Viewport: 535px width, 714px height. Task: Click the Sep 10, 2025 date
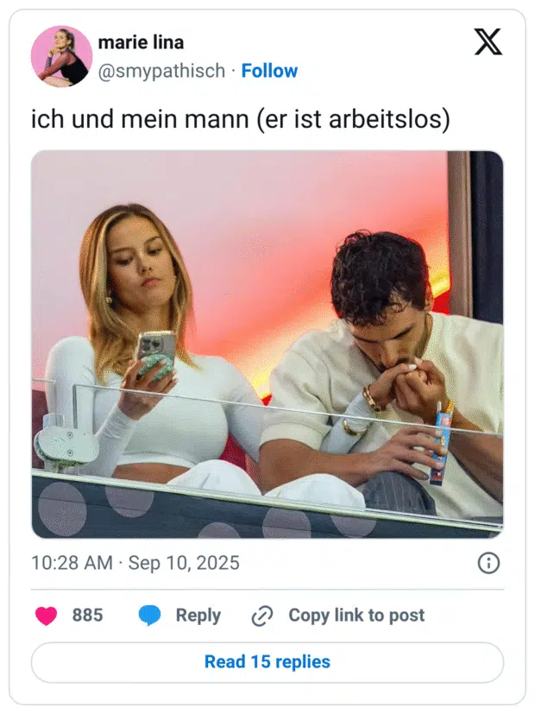tap(184, 563)
